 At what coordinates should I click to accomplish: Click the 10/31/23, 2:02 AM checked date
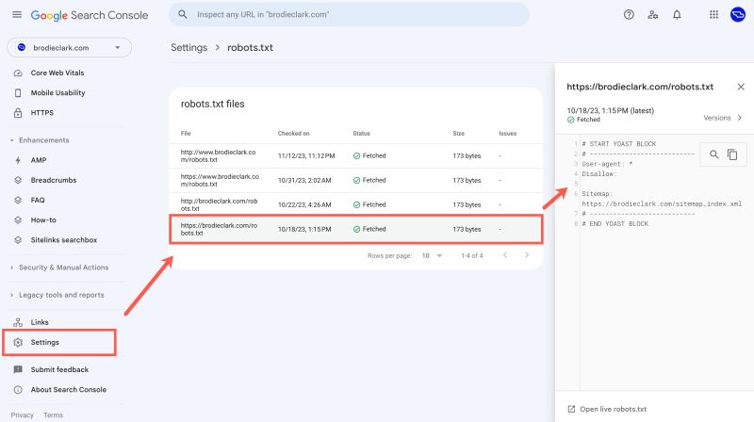click(x=304, y=180)
